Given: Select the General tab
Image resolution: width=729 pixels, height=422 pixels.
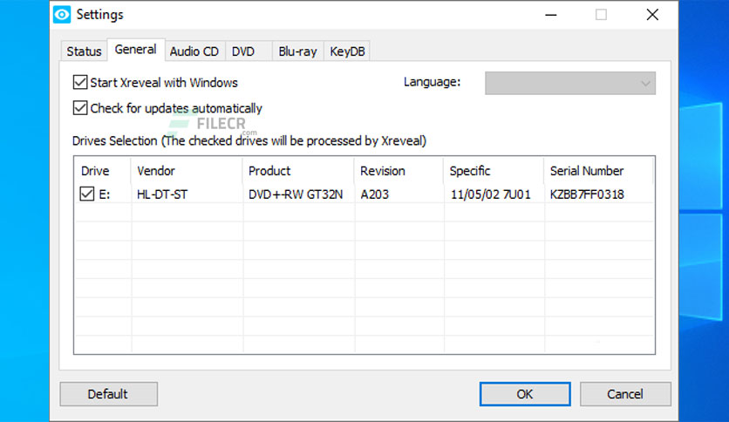Looking at the screenshot, I should (136, 50).
